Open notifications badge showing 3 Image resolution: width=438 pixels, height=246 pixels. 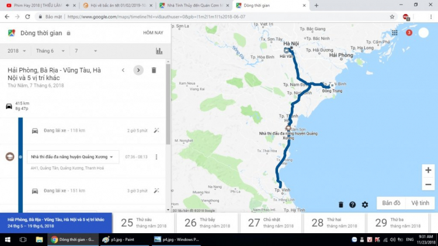pos(409,33)
